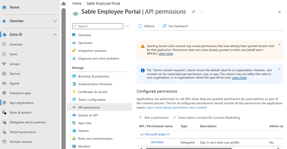Screen dimensions: 287x149
Task: Click the App roles grid icon
Action: pyautogui.click(x=74, y=123)
